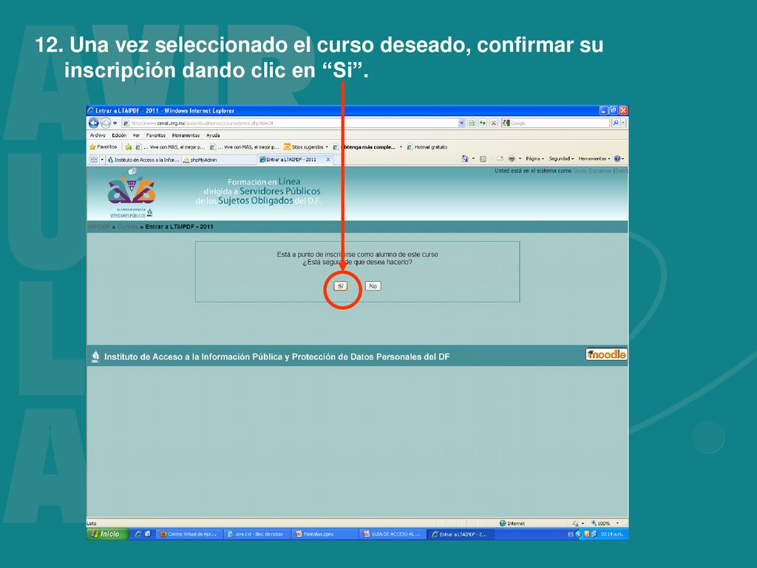This screenshot has height=568, width=757.
Task: Open the Ayuda menu
Action: (x=213, y=135)
